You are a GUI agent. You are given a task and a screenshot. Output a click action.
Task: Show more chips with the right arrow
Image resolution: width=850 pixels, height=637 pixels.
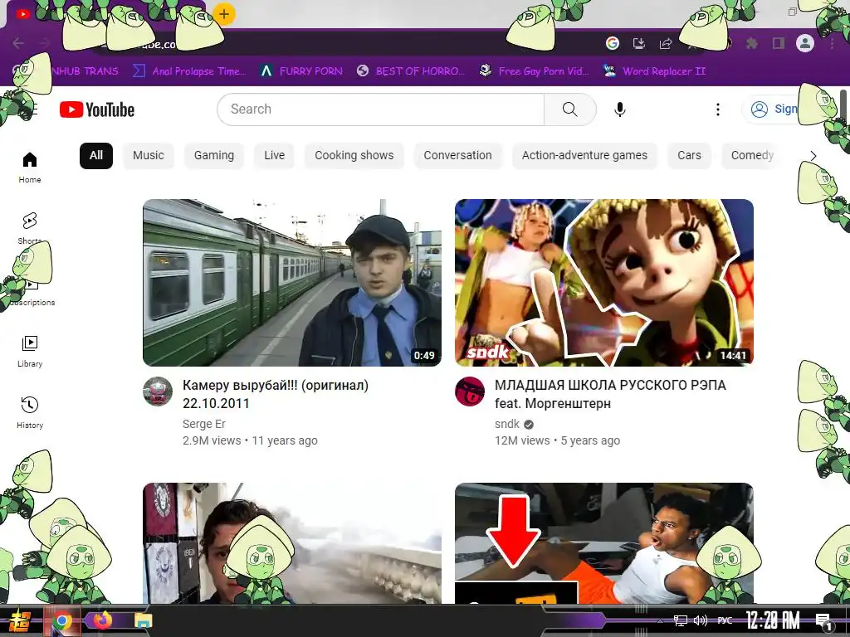click(x=813, y=156)
